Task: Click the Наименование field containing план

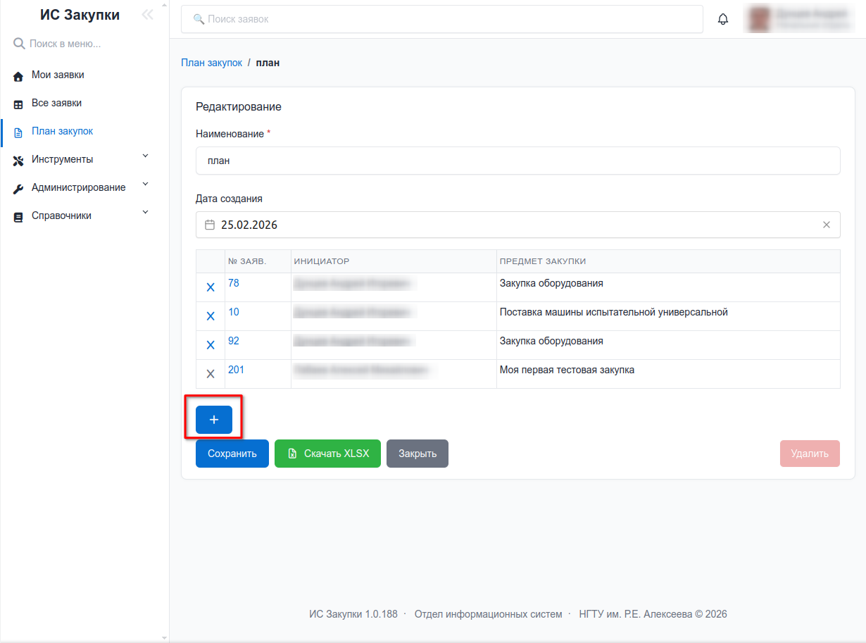Action: 518,161
